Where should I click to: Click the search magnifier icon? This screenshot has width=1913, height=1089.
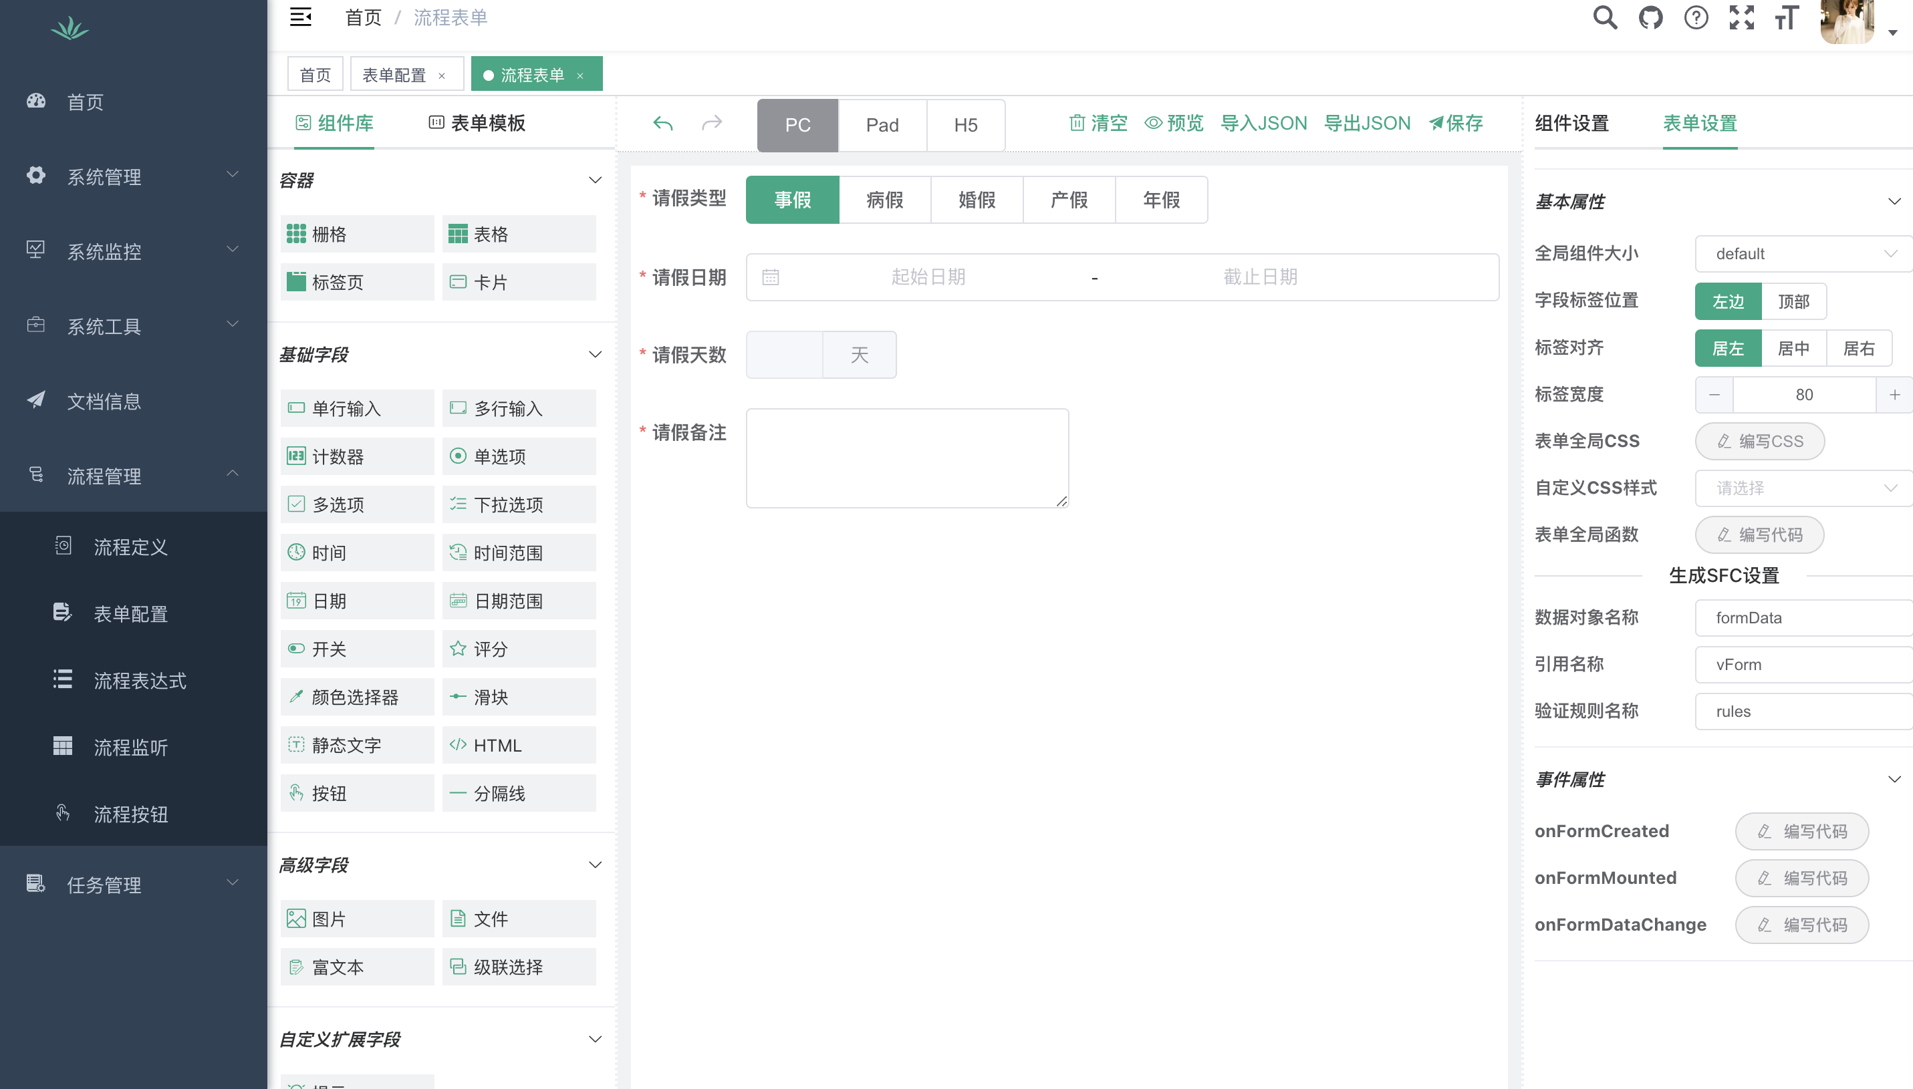[1604, 18]
